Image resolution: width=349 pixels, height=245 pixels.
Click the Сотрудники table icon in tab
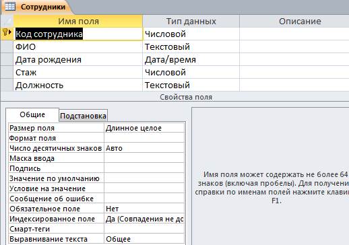10,7
